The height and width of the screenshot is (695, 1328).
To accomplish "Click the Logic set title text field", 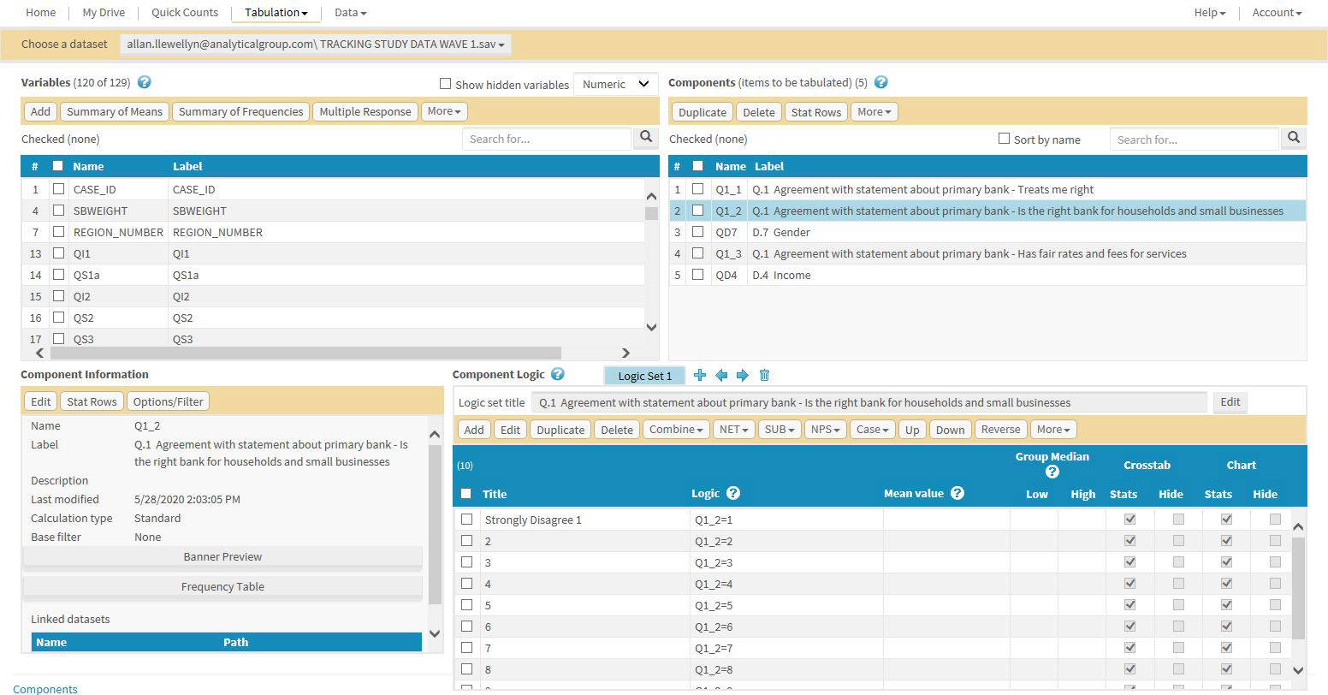I will pyautogui.click(x=869, y=402).
